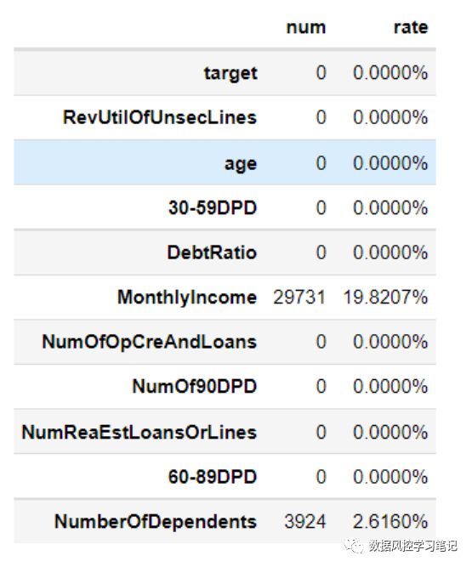Click the age row rate value

[x=390, y=163]
